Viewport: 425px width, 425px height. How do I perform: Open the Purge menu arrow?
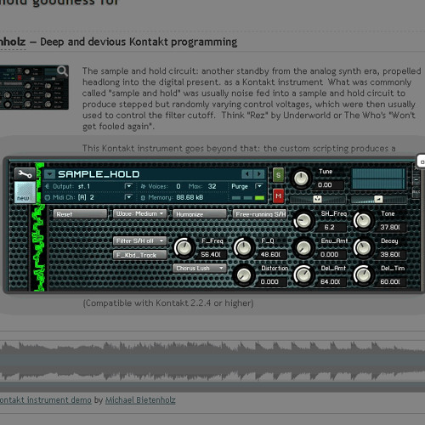(x=258, y=186)
